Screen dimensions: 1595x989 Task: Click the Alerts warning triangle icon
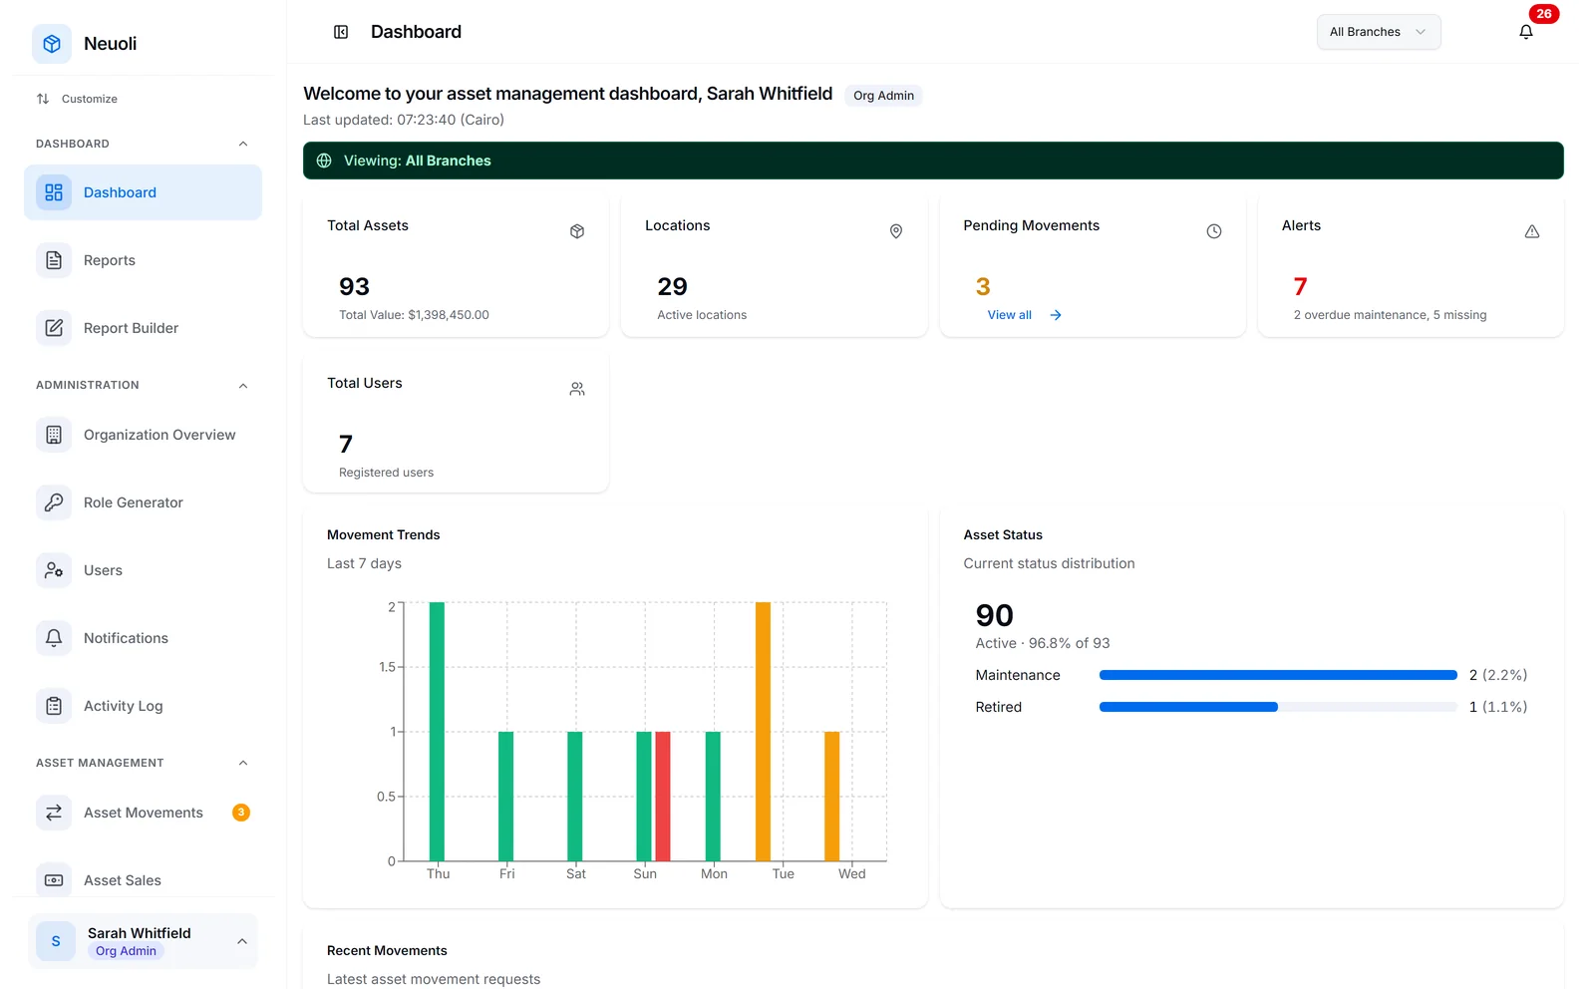click(x=1532, y=231)
